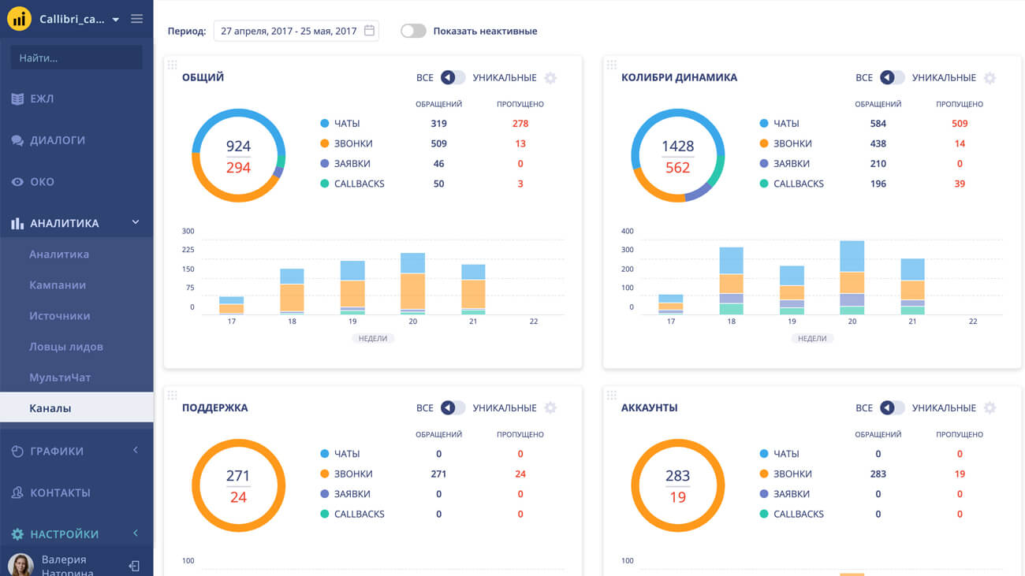Click the Callibri logo icon

click(19, 19)
